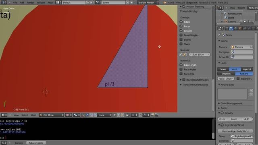Viewport: 258px width, 145px height.
Task: Open the File menu
Action: 15,2
